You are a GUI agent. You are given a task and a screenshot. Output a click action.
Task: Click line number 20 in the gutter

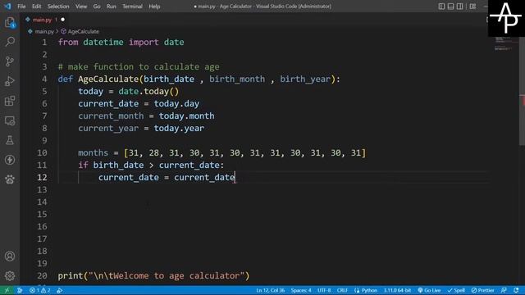pos(42,276)
